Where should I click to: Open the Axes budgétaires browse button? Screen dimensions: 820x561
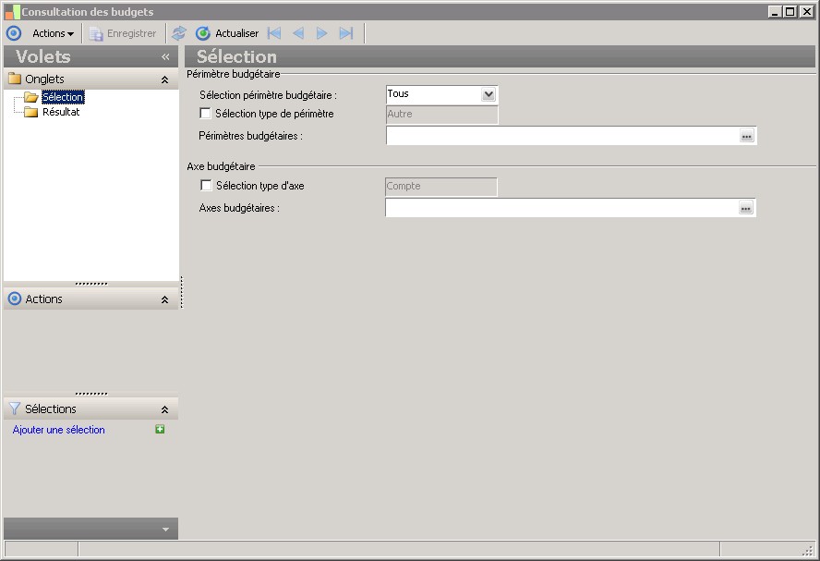coord(746,208)
